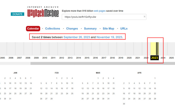
Task: Go to the Site Map tab
Action: pos(108,29)
